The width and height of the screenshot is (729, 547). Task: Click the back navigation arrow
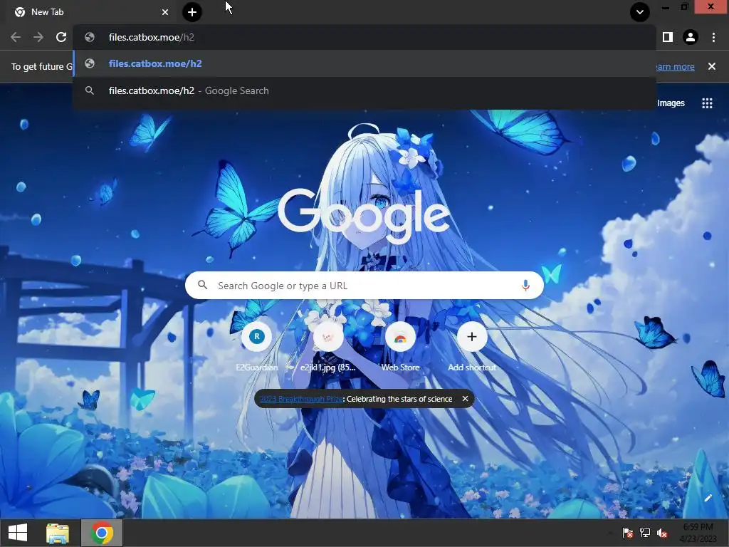click(16, 37)
